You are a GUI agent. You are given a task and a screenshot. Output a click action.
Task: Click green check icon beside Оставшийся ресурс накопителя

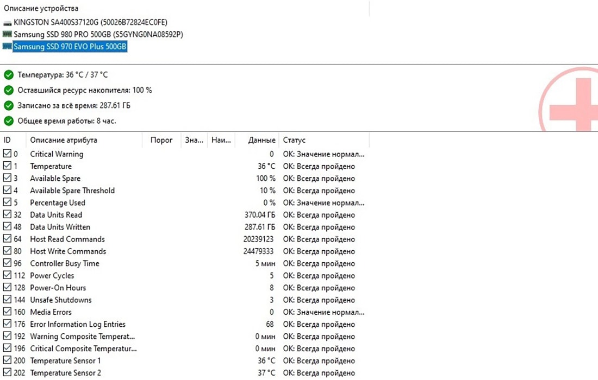pyautogui.click(x=8, y=90)
